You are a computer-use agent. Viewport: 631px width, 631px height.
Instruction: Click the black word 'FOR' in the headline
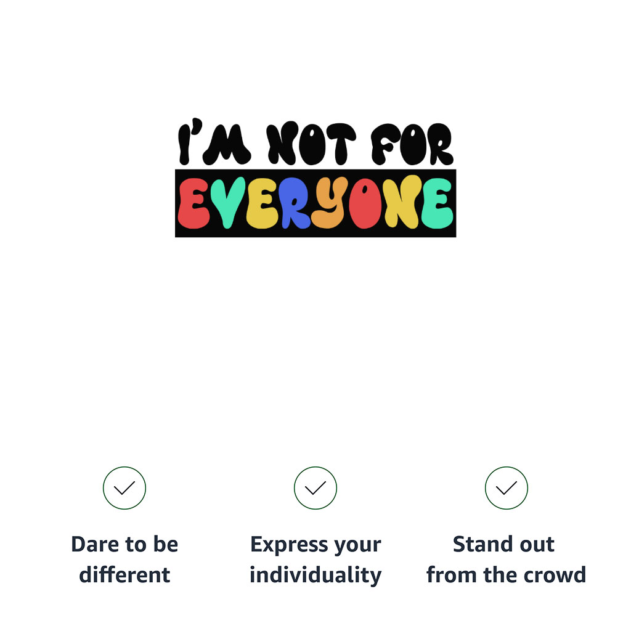click(x=412, y=144)
